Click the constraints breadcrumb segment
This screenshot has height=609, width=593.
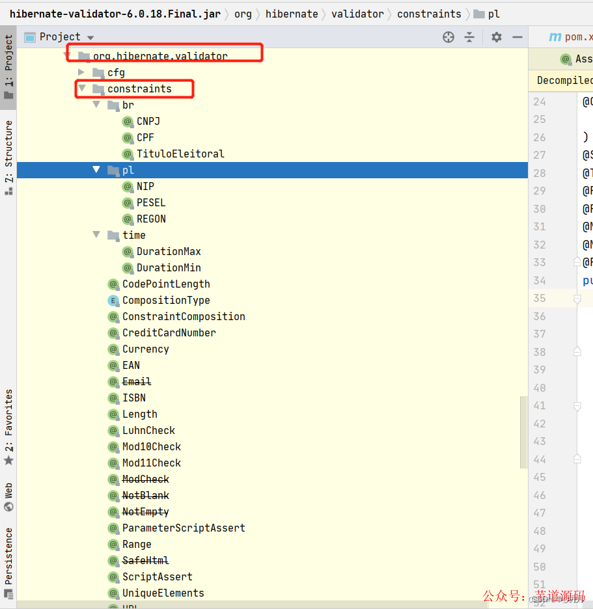click(429, 14)
